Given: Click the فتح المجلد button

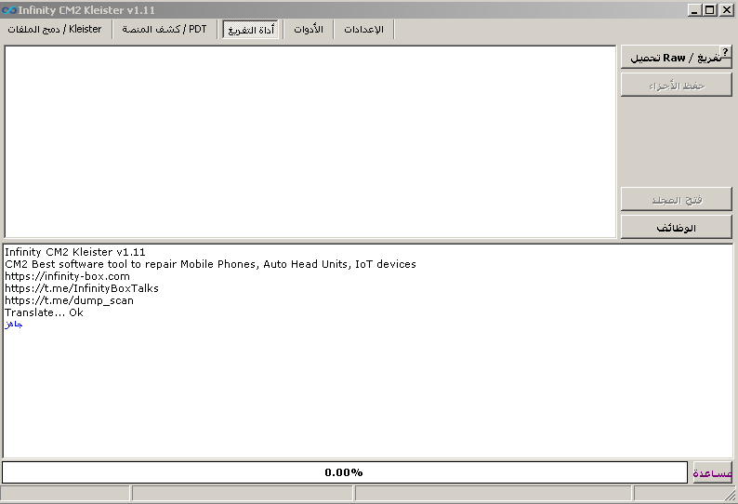Looking at the screenshot, I should pos(676,200).
